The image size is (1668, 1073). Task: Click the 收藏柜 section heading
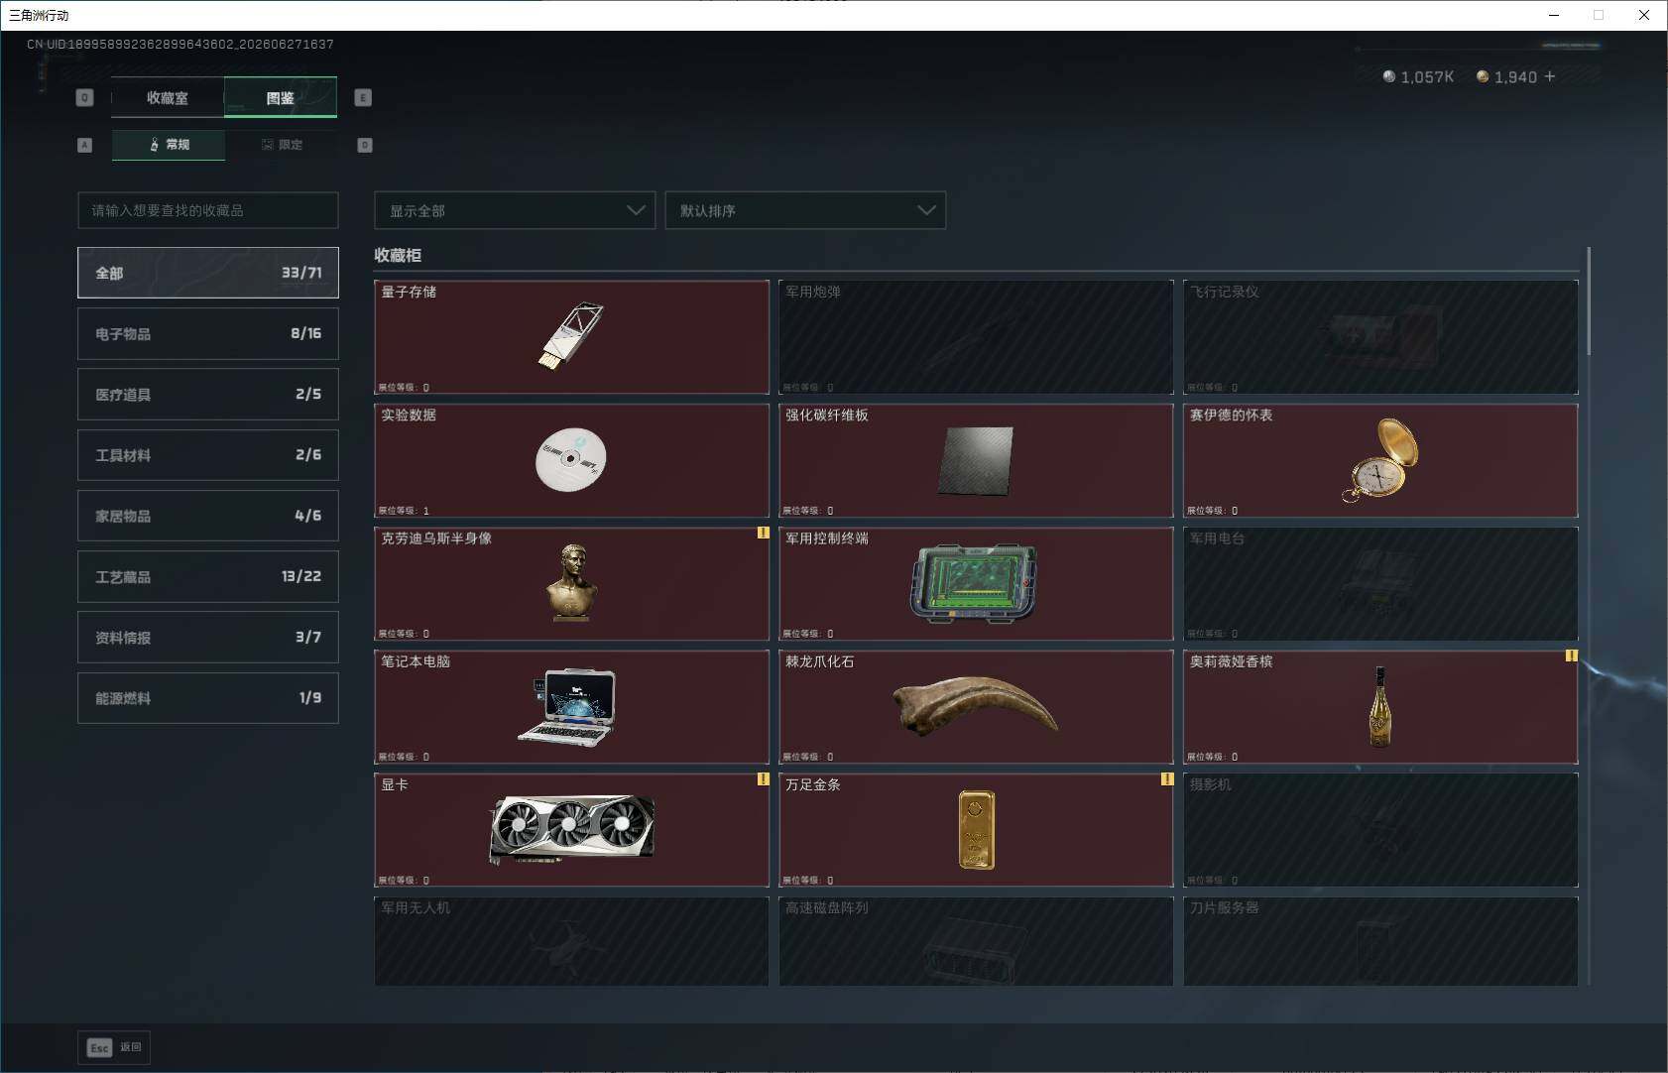398,255
